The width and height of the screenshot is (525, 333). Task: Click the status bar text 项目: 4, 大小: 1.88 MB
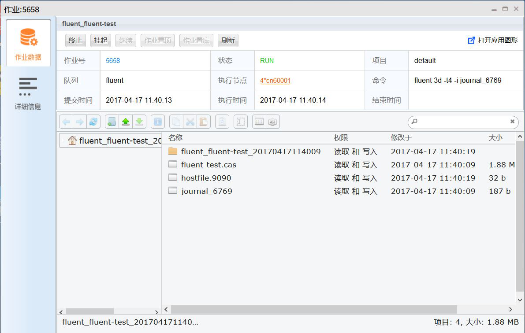tap(476, 322)
